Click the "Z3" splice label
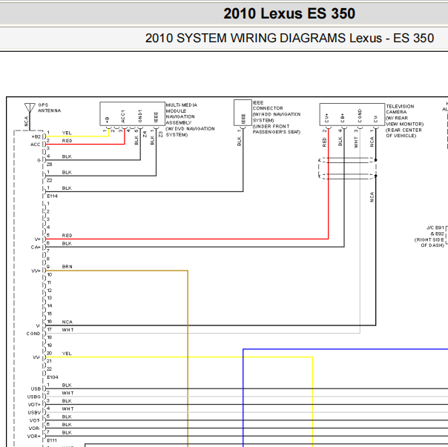This screenshot has height=447, width=448. click(160, 134)
